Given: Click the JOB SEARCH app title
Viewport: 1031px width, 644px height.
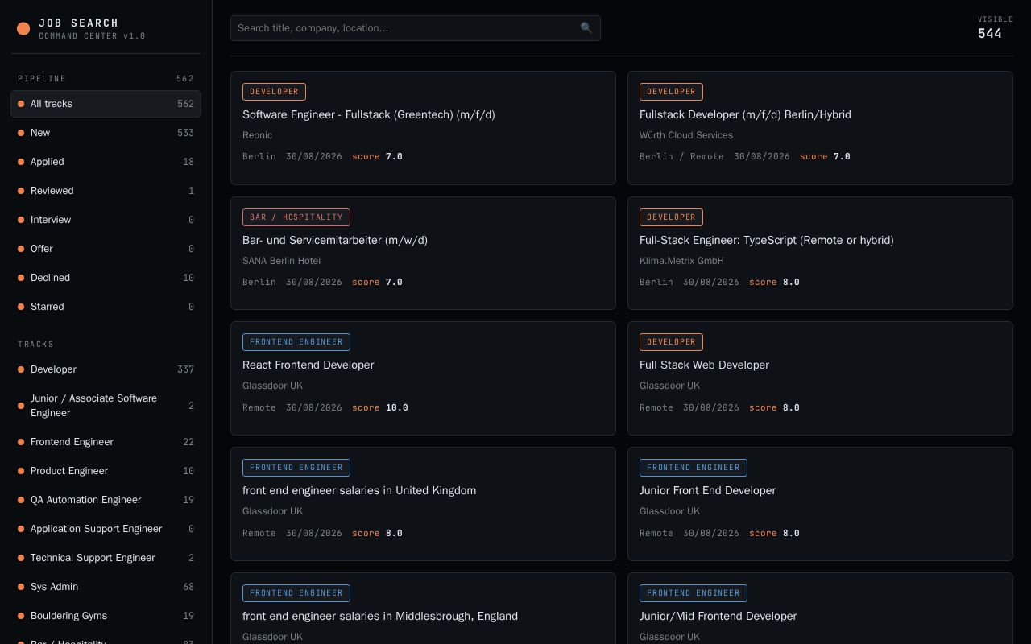Looking at the screenshot, I should 79,23.
